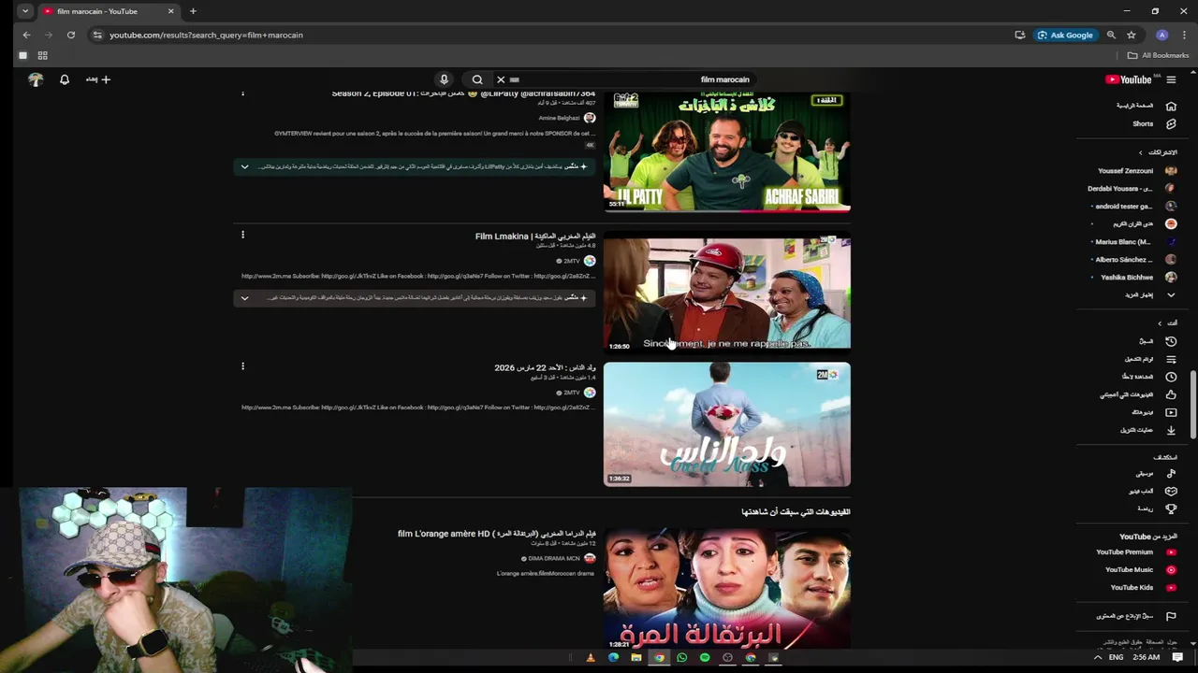This screenshot has width=1198, height=673.
Task: Toggle the YouTube hamburger guide menu
Action: (x=1171, y=79)
